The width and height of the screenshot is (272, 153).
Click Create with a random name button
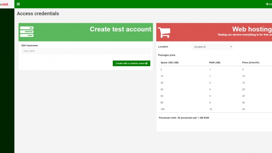click(132, 63)
